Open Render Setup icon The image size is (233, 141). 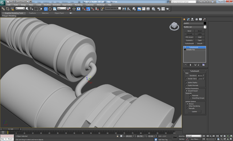tap(159, 9)
